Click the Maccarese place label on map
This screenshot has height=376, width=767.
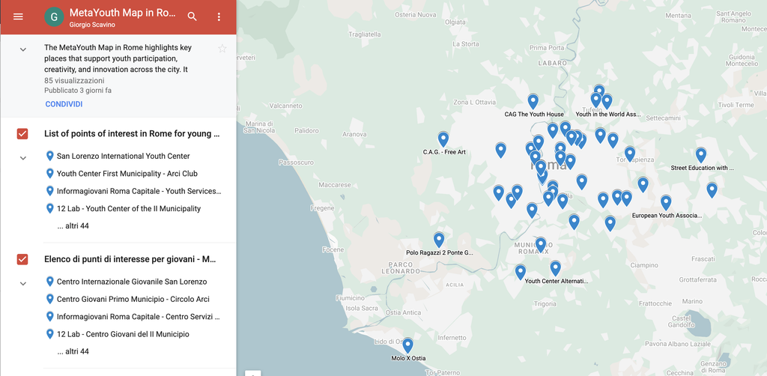pyautogui.click(x=335, y=185)
